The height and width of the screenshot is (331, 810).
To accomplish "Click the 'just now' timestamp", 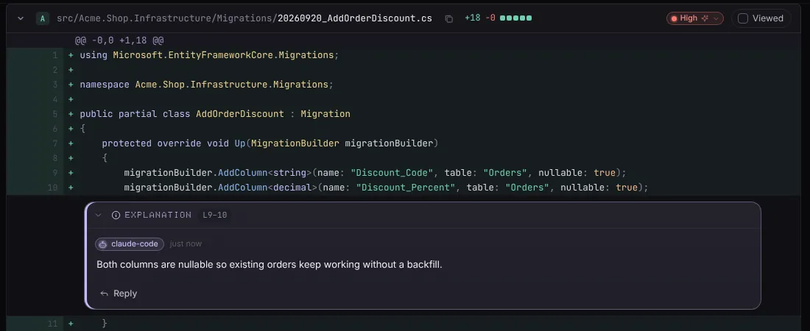I will pos(186,243).
